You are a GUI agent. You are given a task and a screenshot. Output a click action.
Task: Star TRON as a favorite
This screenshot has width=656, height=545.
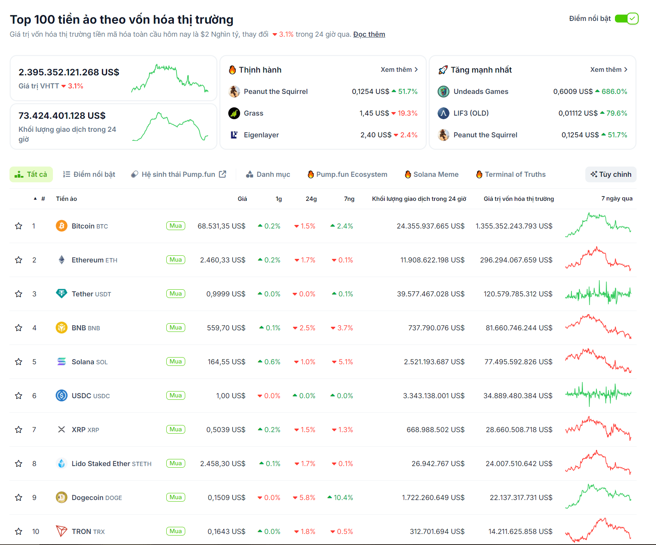point(19,532)
